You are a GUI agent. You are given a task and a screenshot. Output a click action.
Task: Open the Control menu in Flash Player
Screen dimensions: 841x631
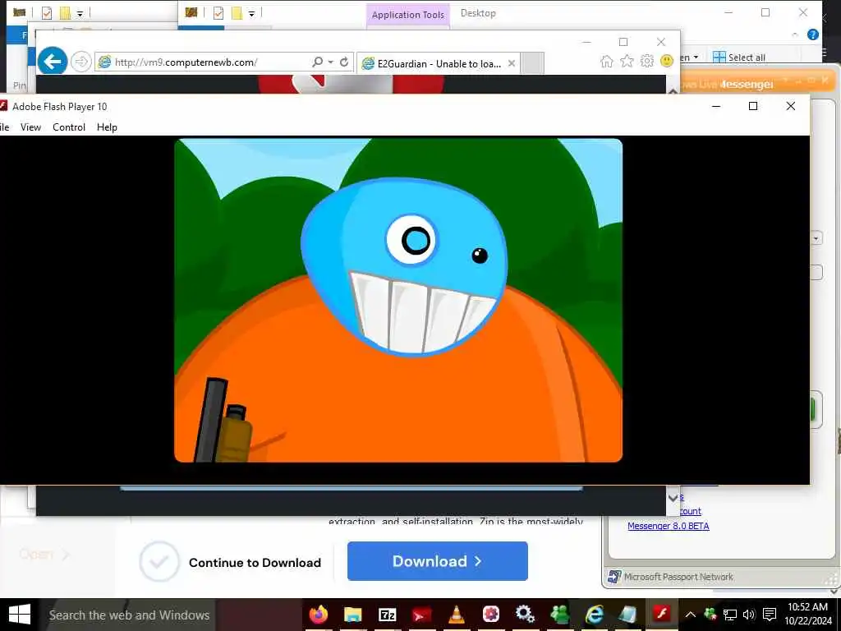click(69, 127)
